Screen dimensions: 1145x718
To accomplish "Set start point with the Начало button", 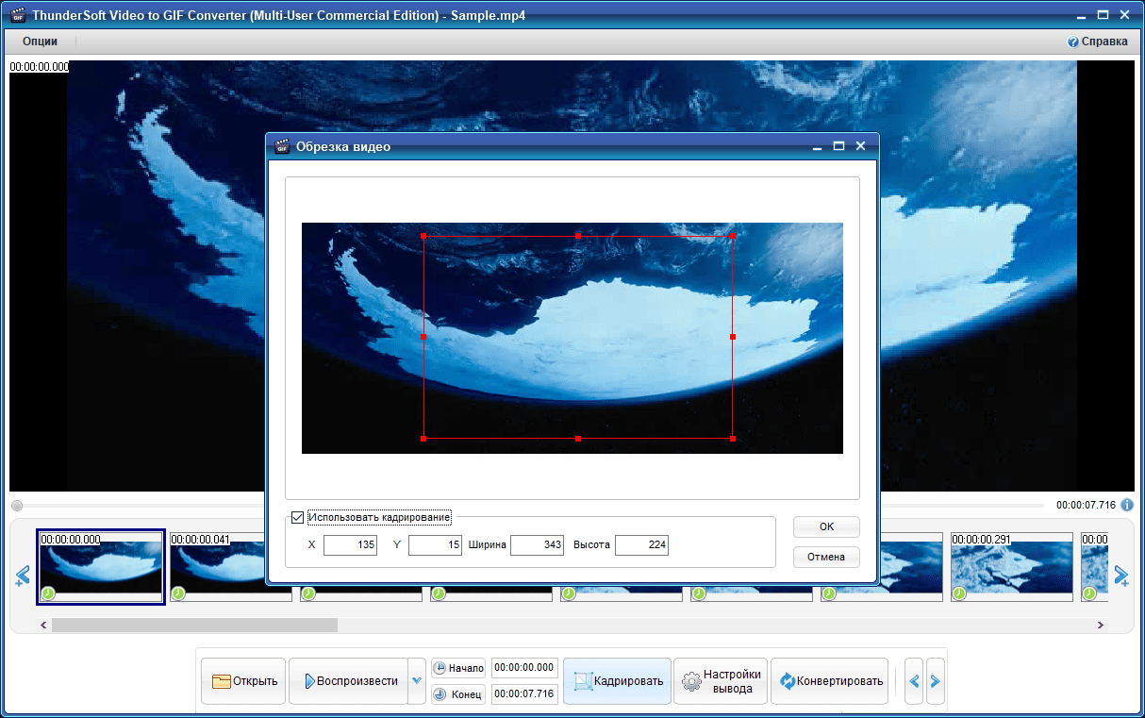I will (x=458, y=668).
